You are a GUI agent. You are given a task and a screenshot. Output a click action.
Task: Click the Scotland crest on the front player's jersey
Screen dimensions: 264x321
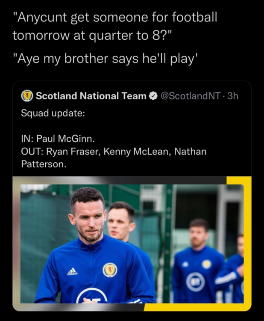(x=110, y=270)
